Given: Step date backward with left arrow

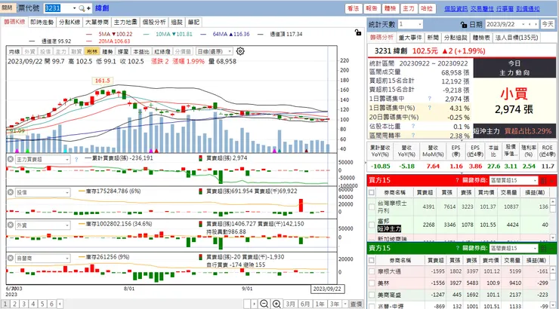Looking at the screenshot, I should click(530, 24).
